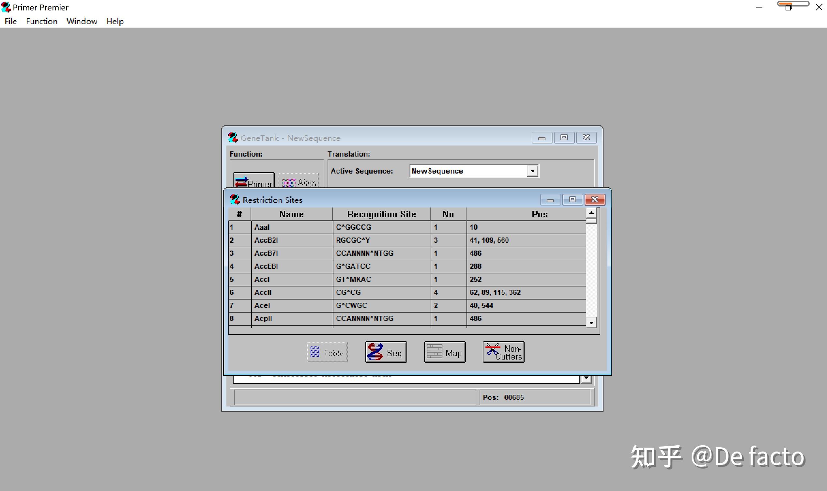Click the Primer Premier app icon in title bar

click(6, 7)
